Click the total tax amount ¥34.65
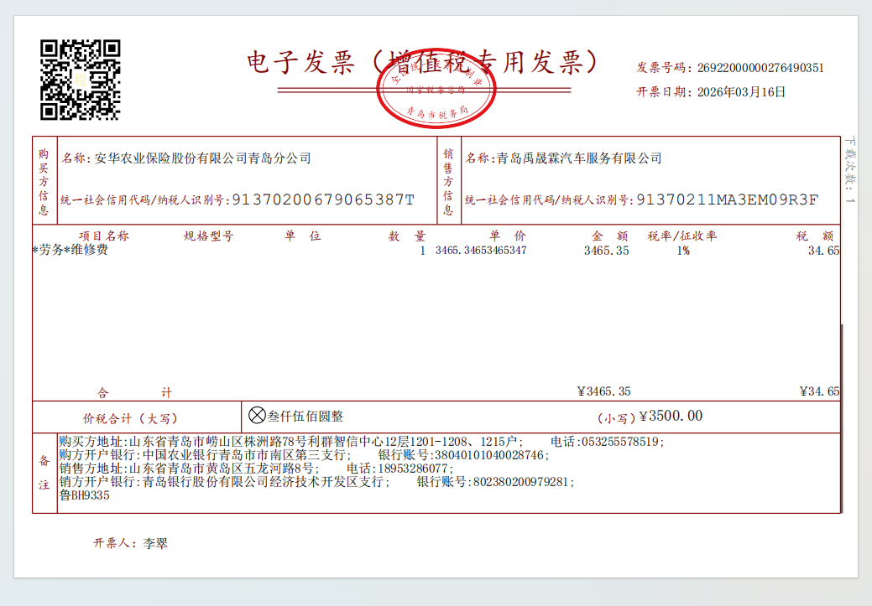The width and height of the screenshot is (872, 606). pyautogui.click(x=819, y=391)
